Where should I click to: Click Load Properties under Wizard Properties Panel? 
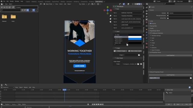click(x=170, y=75)
